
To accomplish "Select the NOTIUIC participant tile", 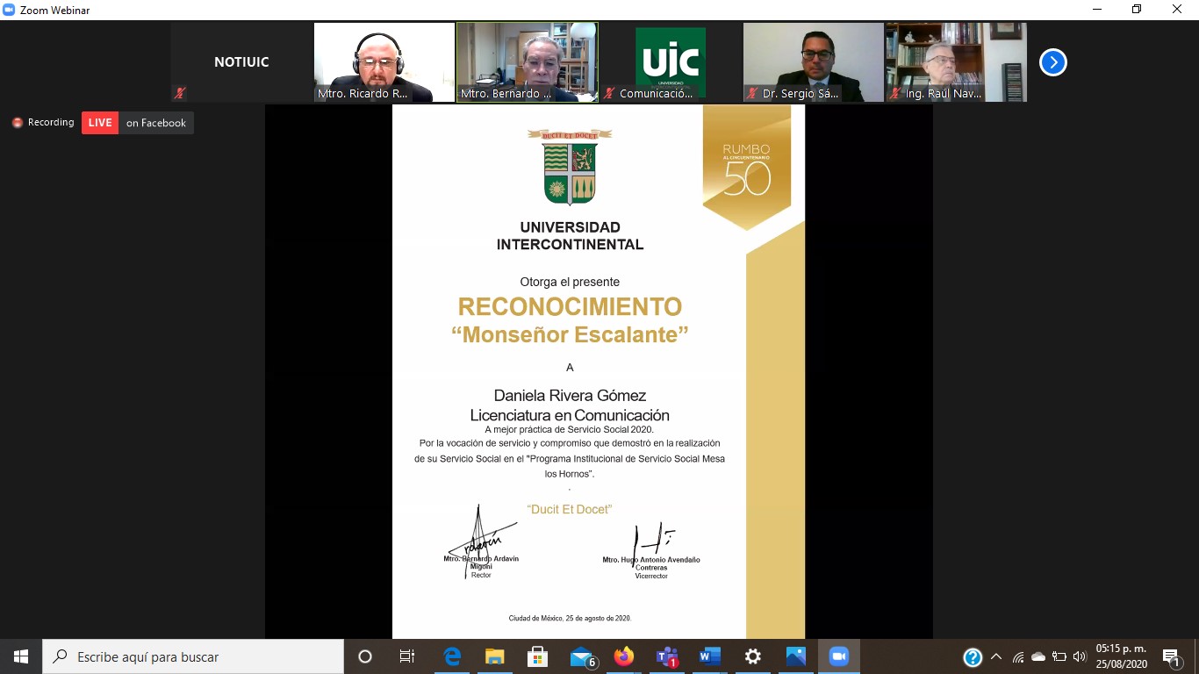I will (241, 62).
